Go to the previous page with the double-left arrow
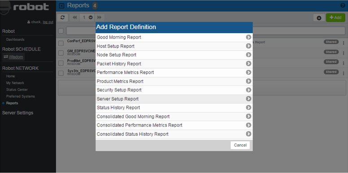This screenshot has height=173, width=348. 74,17
